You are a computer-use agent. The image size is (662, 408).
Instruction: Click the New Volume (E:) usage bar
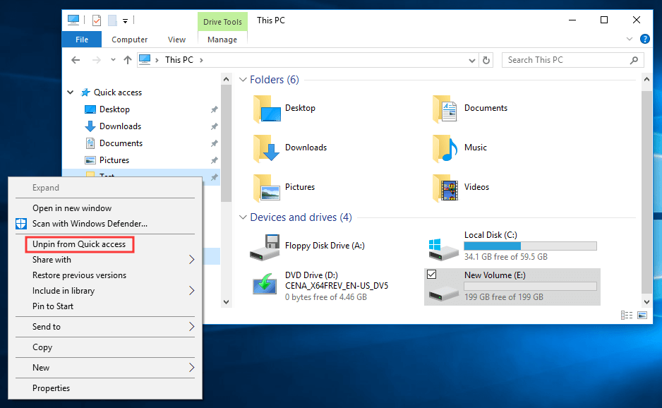530,287
